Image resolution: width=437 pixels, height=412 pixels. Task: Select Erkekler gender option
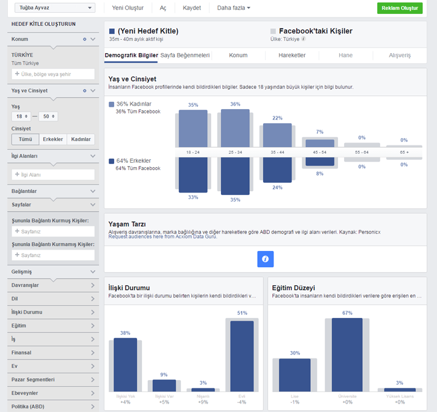53,139
